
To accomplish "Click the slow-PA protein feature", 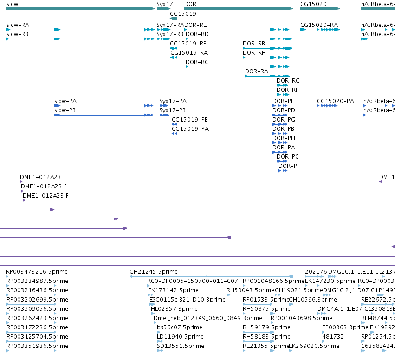I will (x=104, y=106).
